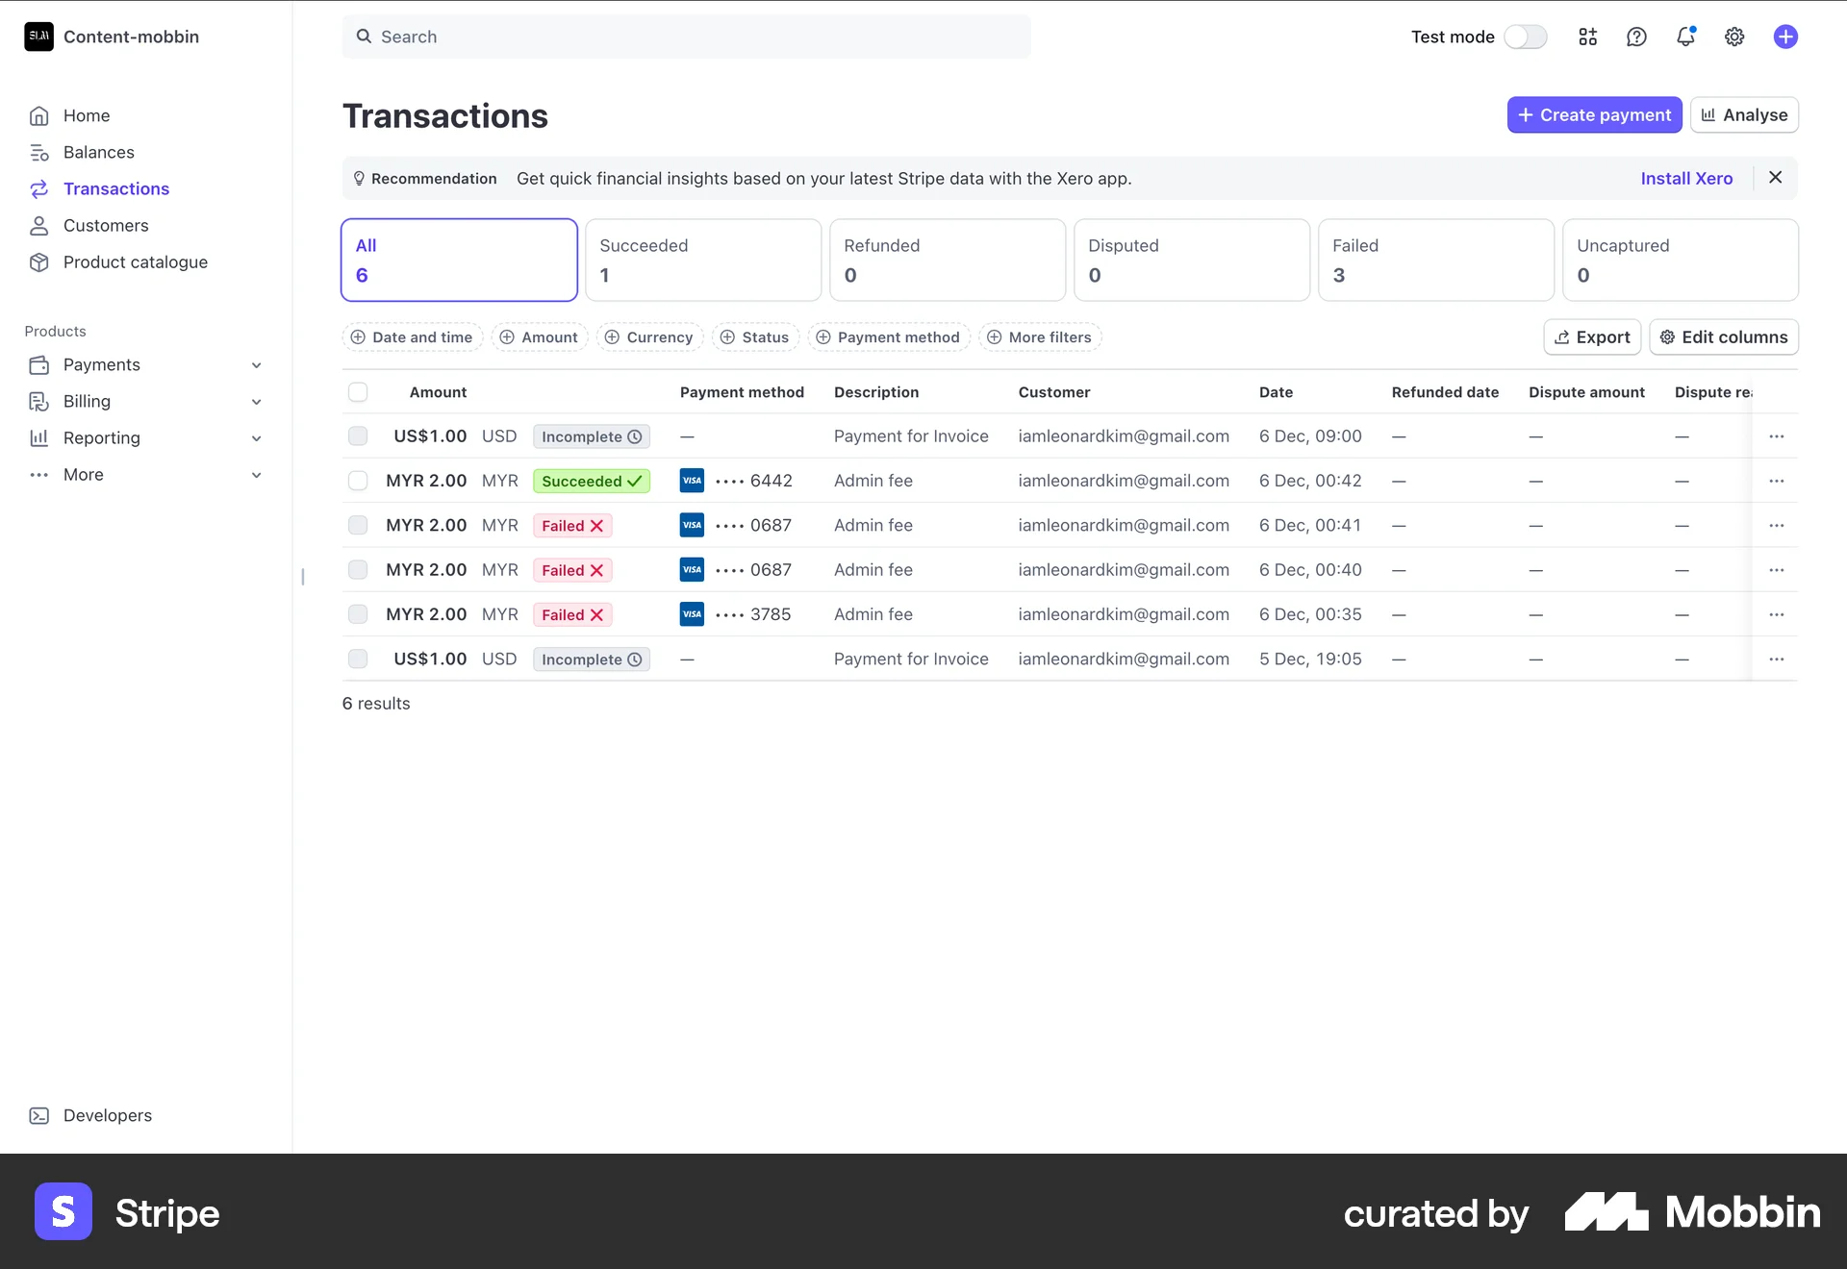Type in the Search field
Image resolution: width=1847 pixels, height=1269 pixels.
[686, 37]
